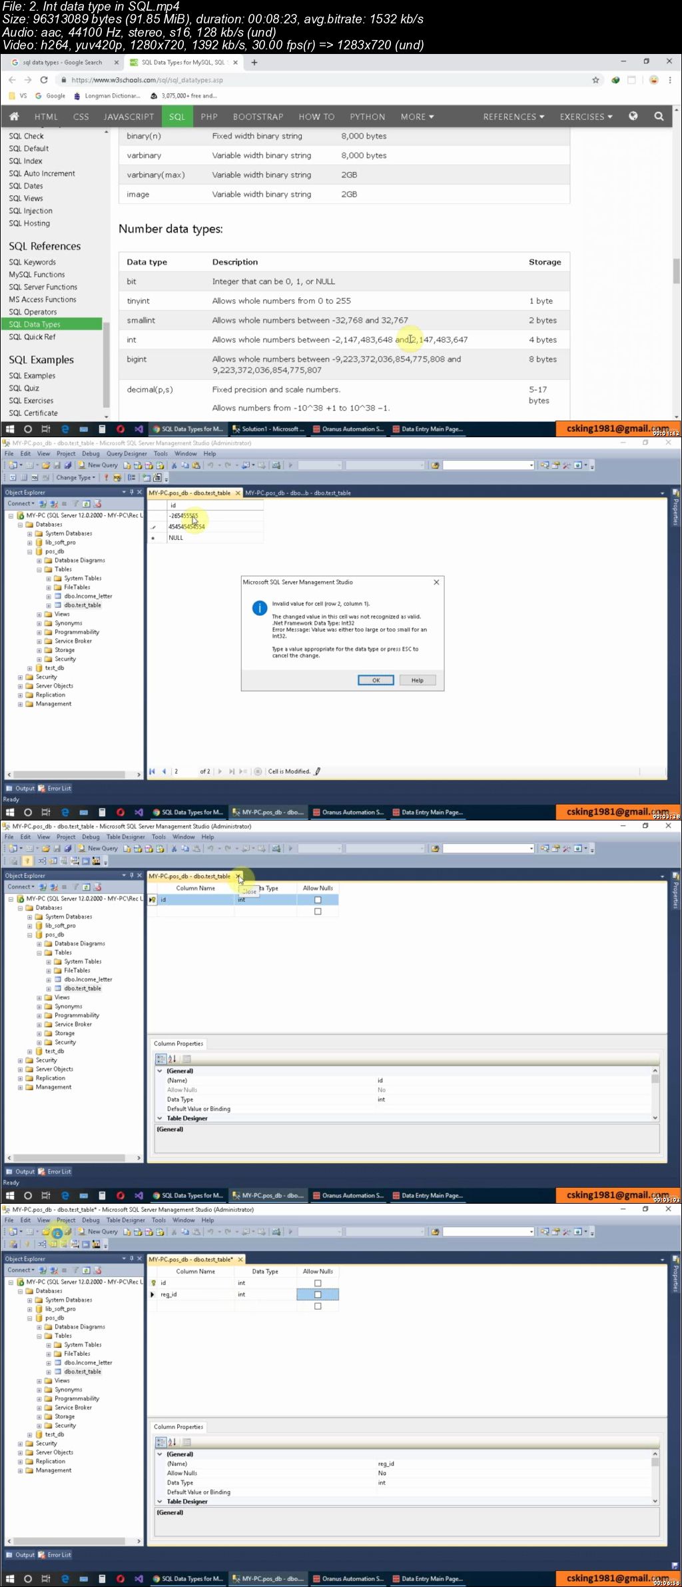The width and height of the screenshot is (682, 1587).
Task: Collapse Table Designer section in reg_id column properties
Action: 160,1502
